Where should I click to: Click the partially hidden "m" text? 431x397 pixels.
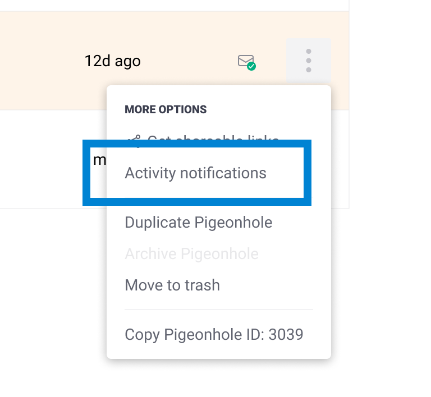(x=99, y=160)
